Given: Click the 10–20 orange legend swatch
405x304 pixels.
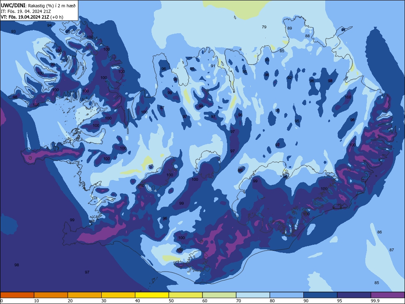Looking at the screenshot, I should tap(51, 295).
